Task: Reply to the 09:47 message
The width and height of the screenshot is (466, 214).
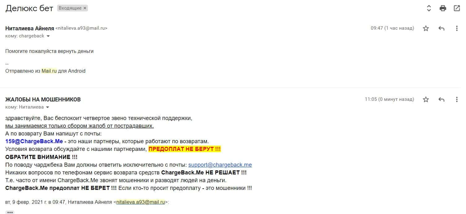Action: 442,28
